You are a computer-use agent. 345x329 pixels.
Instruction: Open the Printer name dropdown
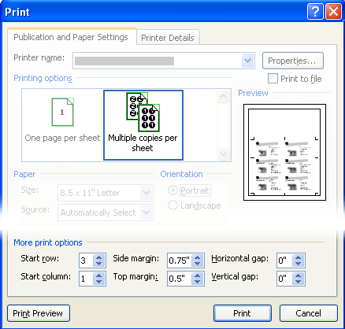point(247,61)
